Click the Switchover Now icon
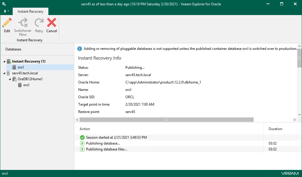The image size is (302, 177). coord(23,23)
